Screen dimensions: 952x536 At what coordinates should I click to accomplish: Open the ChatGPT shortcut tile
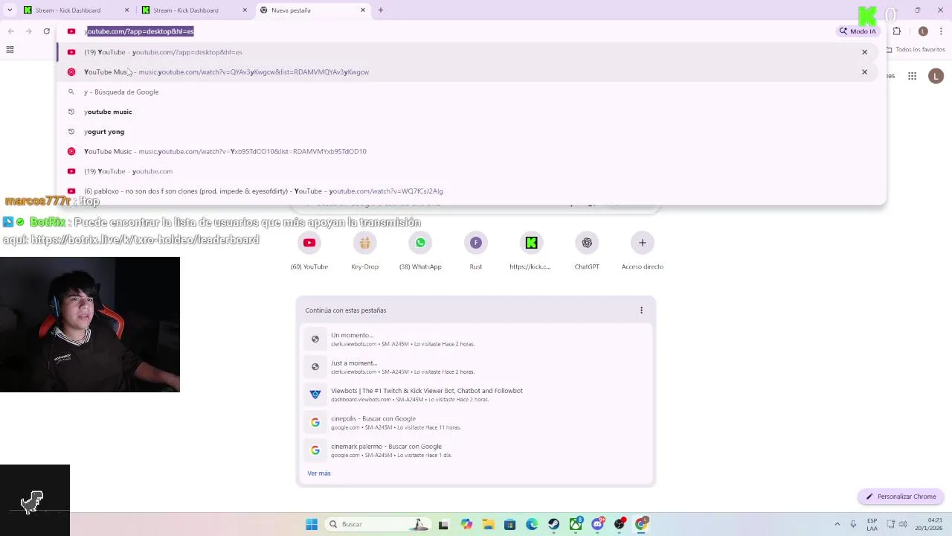pyautogui.click(x=587, y=252)
